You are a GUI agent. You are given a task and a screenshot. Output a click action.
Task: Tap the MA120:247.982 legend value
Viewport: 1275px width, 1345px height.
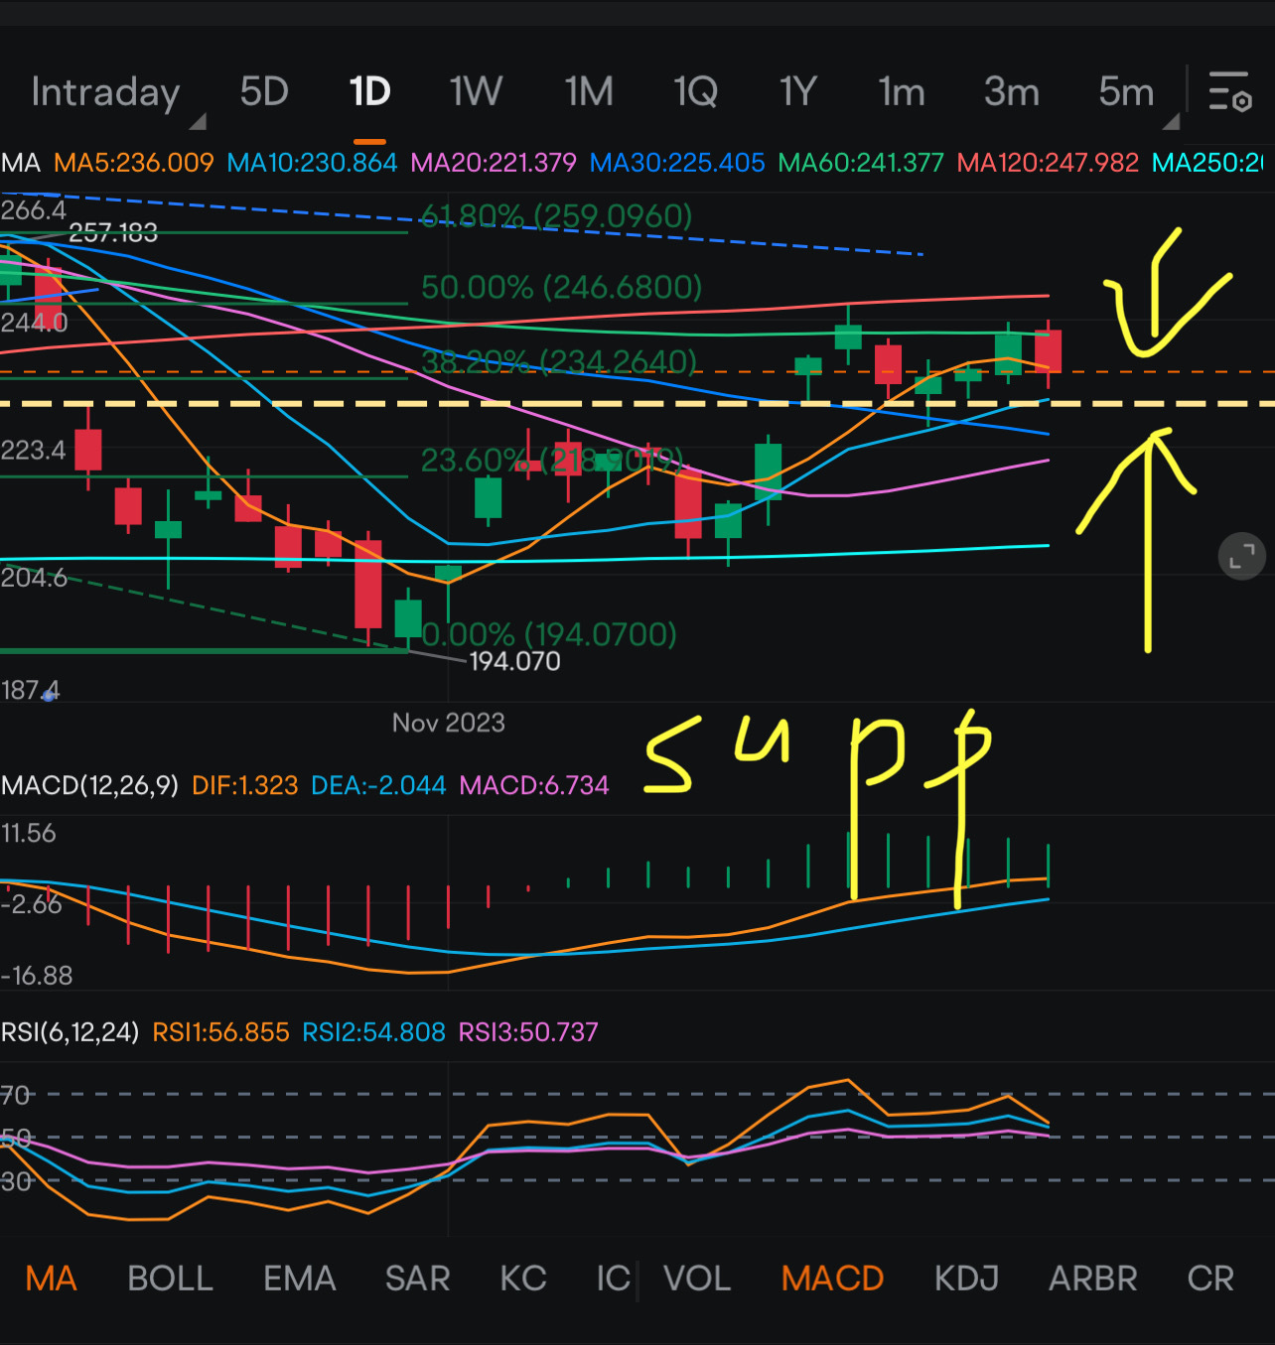pos(1048,163)
